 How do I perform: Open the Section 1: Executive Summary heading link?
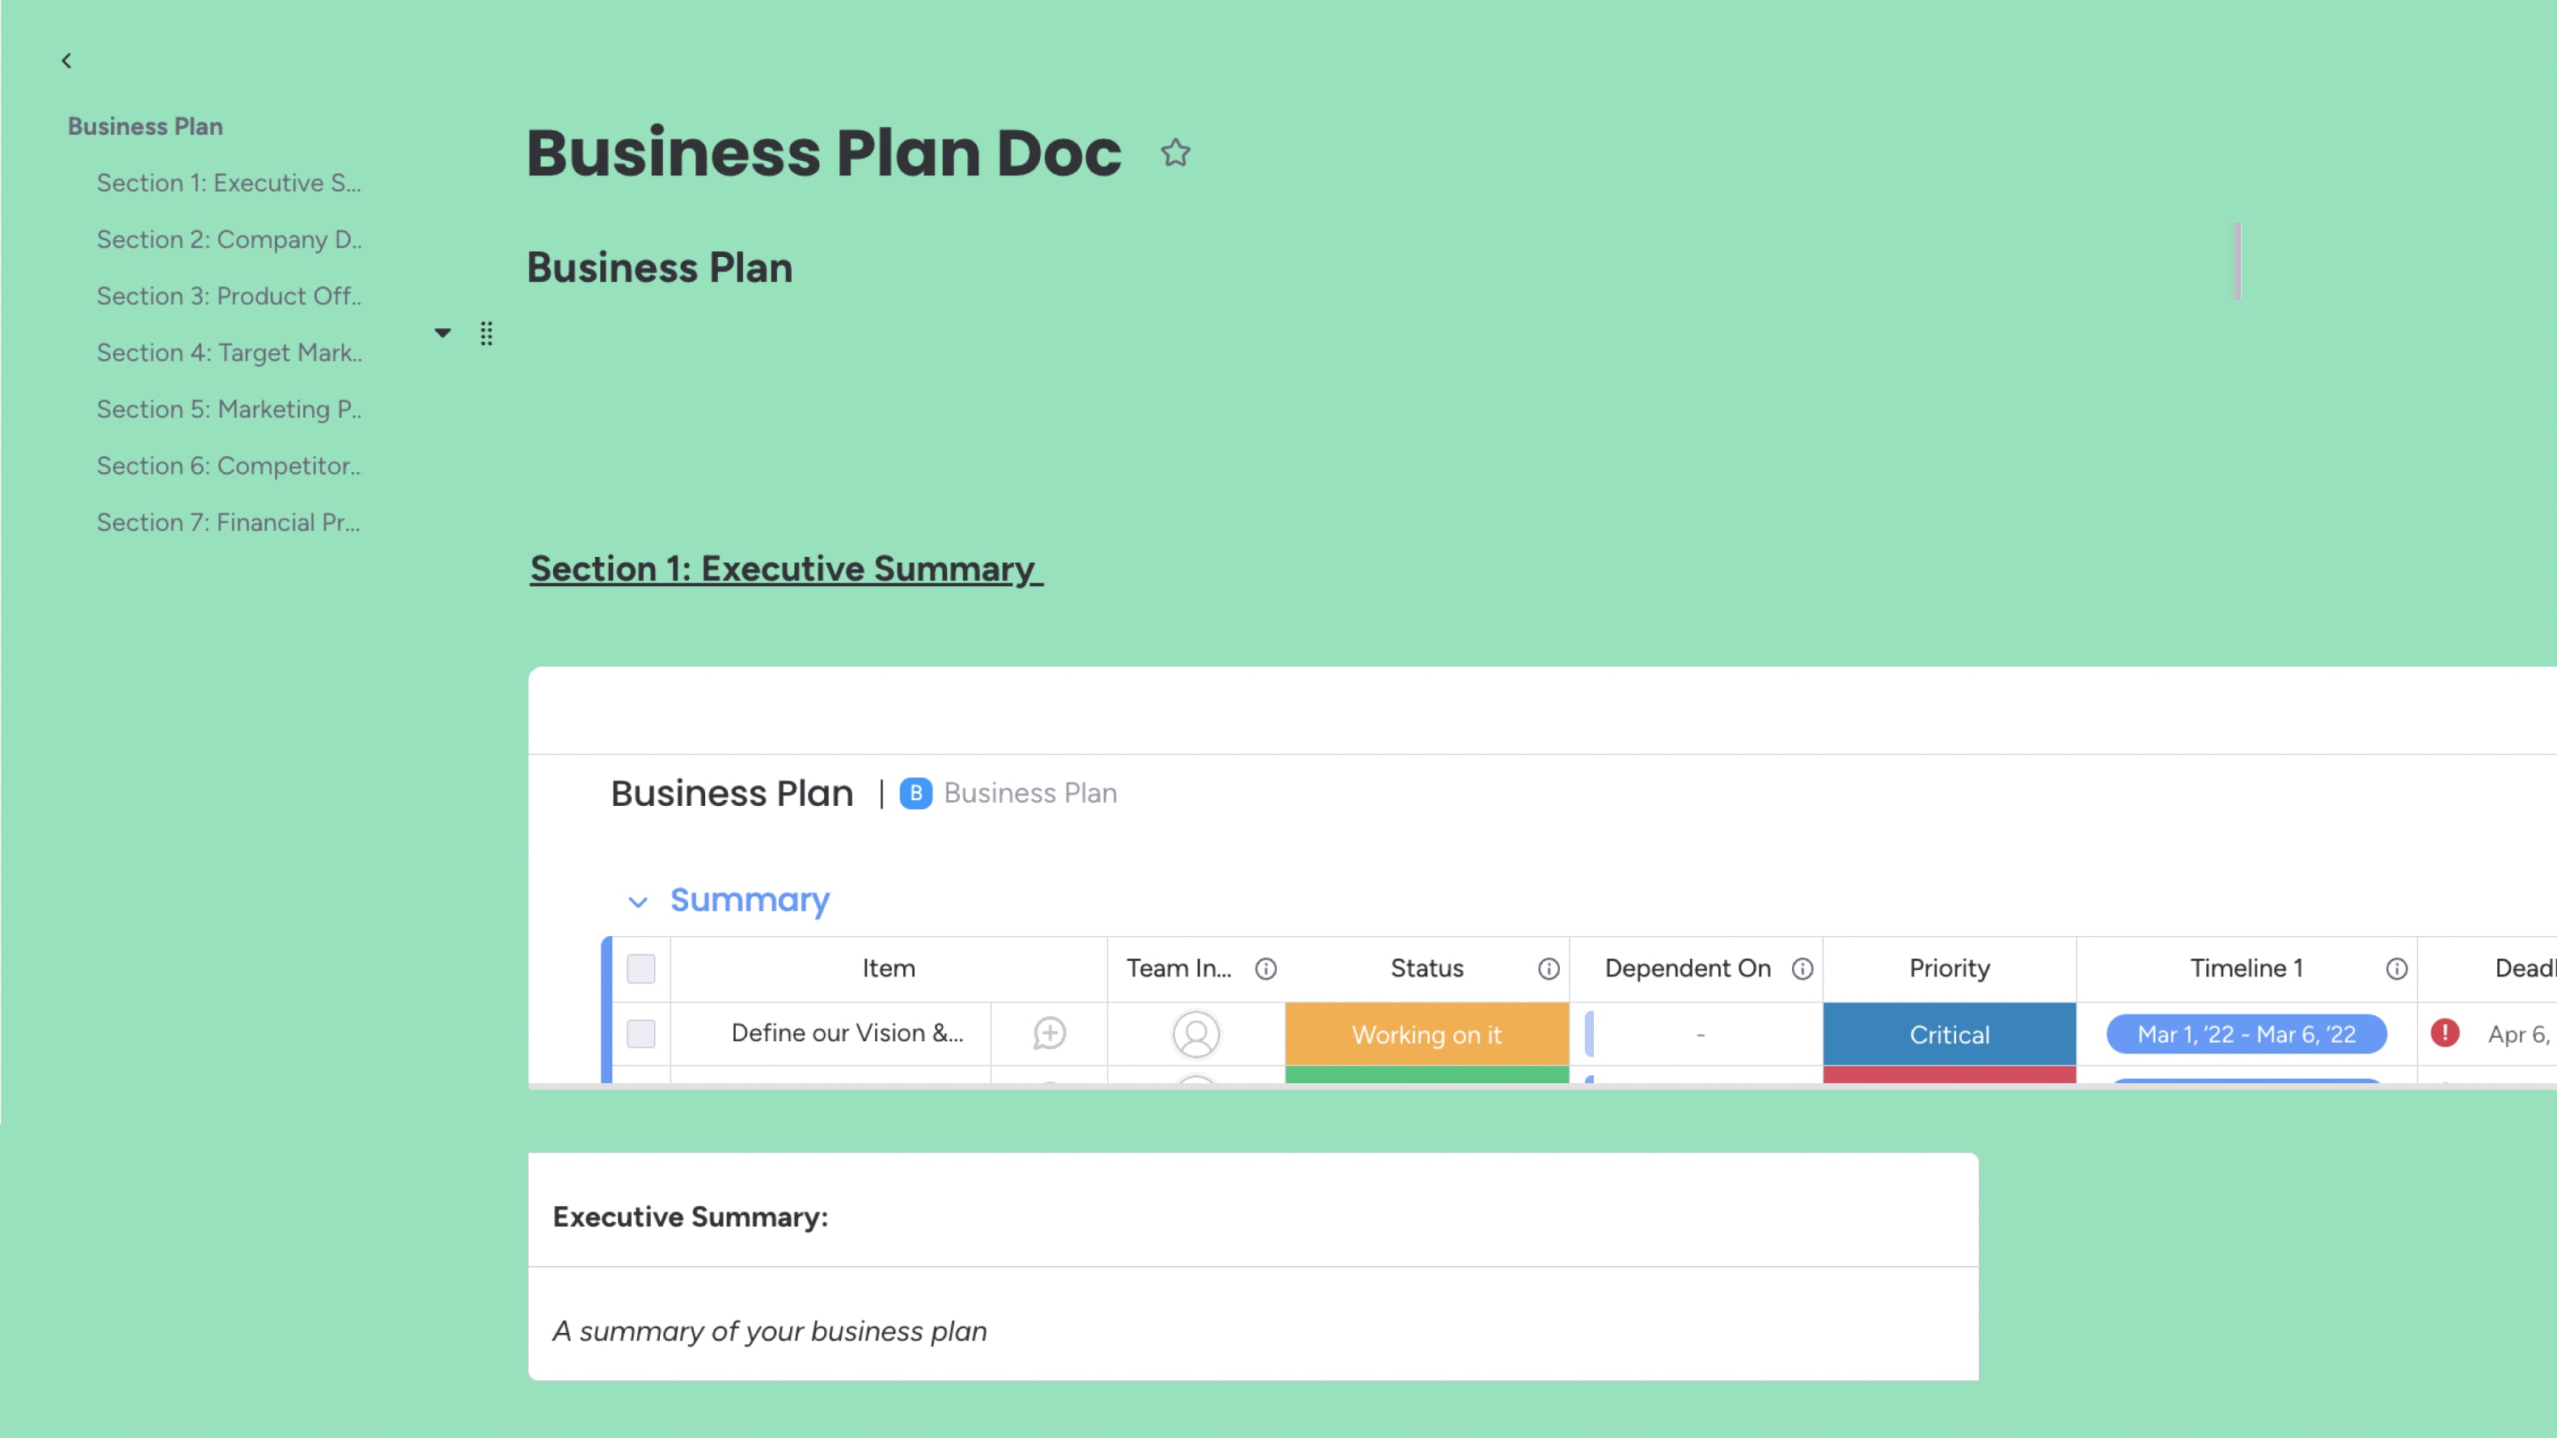(785, 568)
